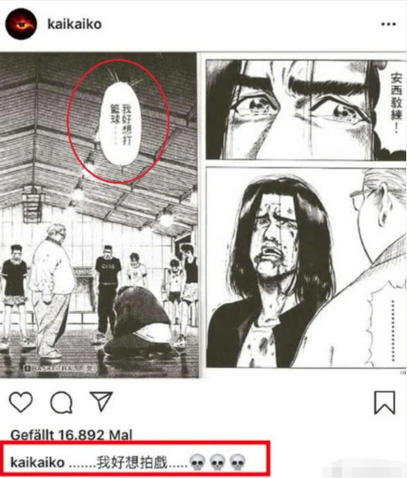Open kaikaiko username in the caption
The height and width of the screenshot is (478, 407).
tap(37, 462)
